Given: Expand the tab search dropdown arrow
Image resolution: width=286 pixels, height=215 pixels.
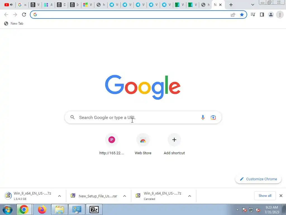Looking at the screenshot, I should coord(252,5).
